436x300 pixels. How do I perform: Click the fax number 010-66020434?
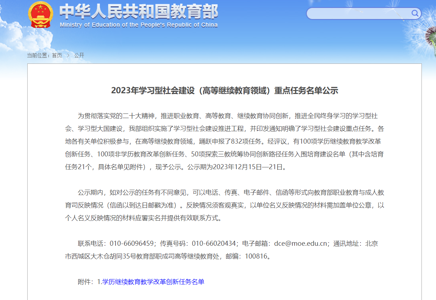(214, 244)
